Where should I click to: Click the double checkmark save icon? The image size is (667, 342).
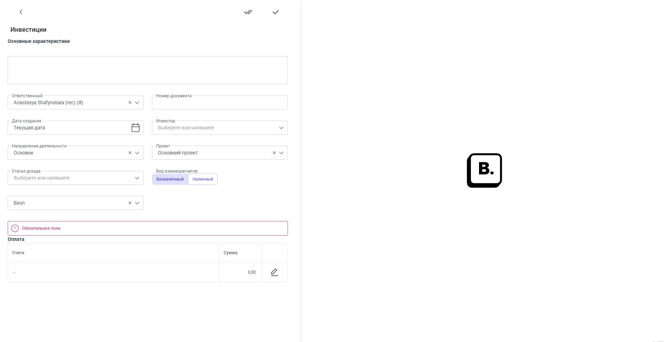pyautogui.click(x=248, y=12)
